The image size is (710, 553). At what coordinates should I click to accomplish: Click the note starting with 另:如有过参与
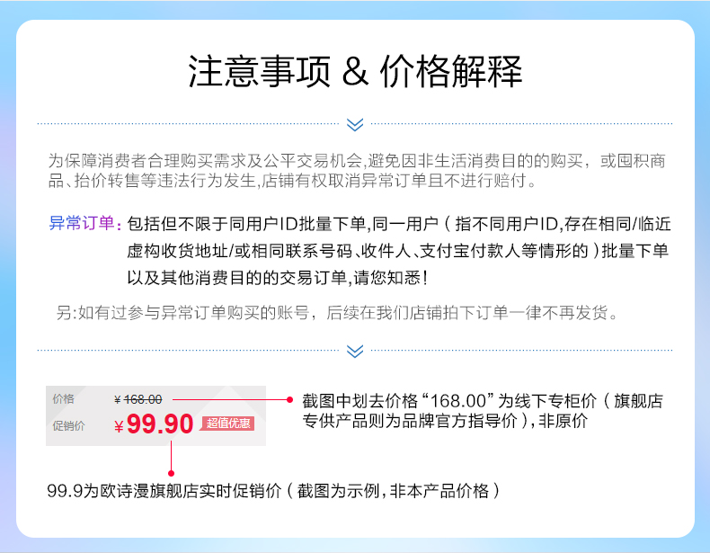[x=337, y=313]
